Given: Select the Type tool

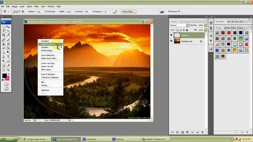Looking at the screenshot, I should click(x=8, y=57).
